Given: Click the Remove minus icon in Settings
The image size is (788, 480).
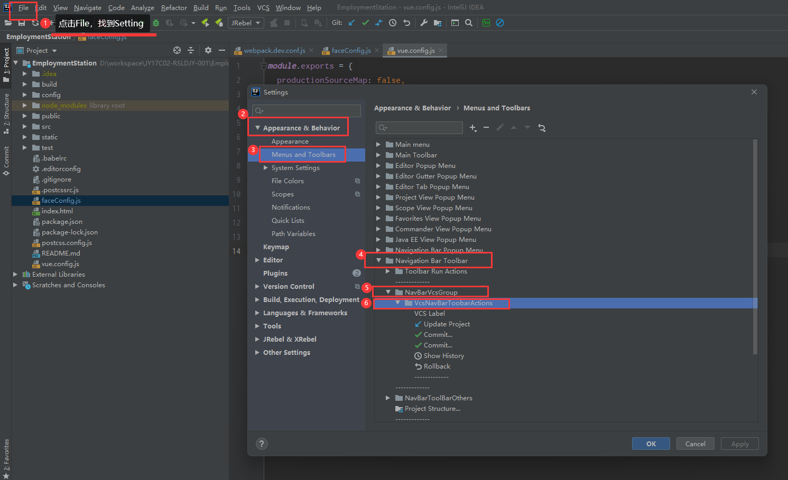Looking at the screenshot, I should point(486,128).
